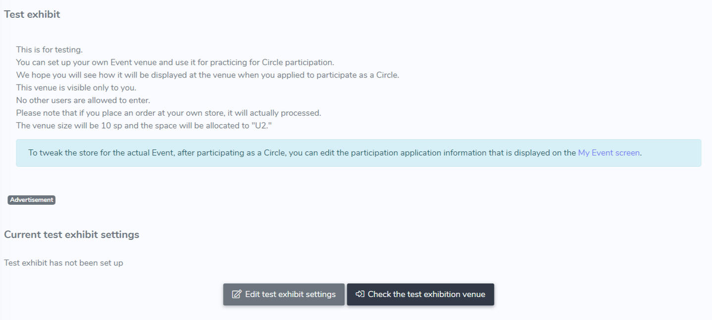Click the 'No other users are allowed to enter' line
The height and width of the screenshot is (320, 712).
[x=83, y=100]
